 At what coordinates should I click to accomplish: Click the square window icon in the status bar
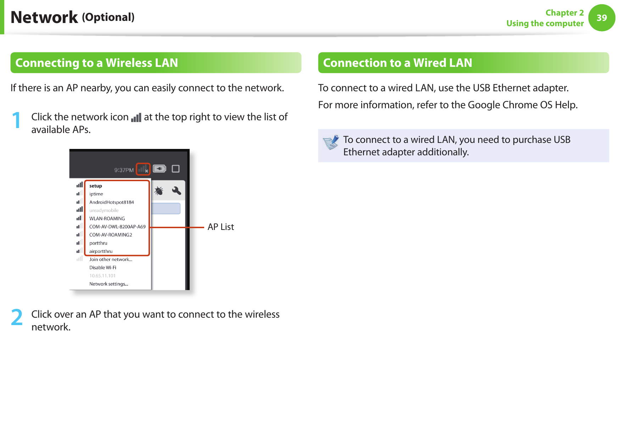pos(175,169)
